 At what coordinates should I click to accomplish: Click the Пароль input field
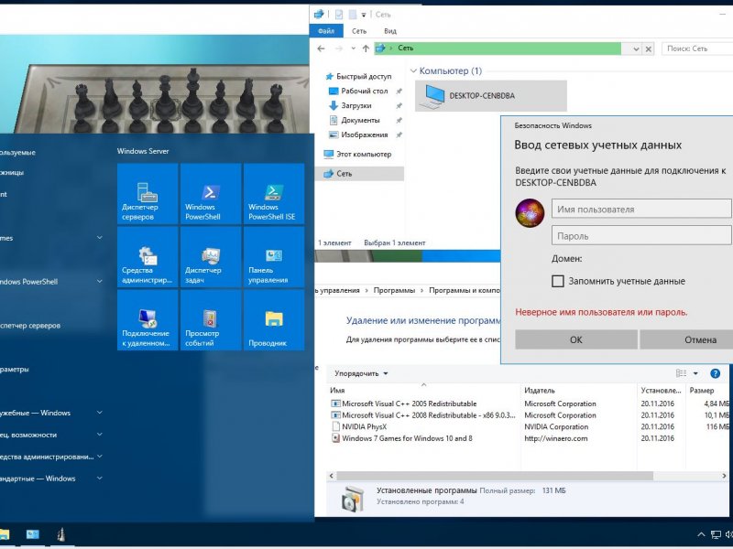(641, 236)
